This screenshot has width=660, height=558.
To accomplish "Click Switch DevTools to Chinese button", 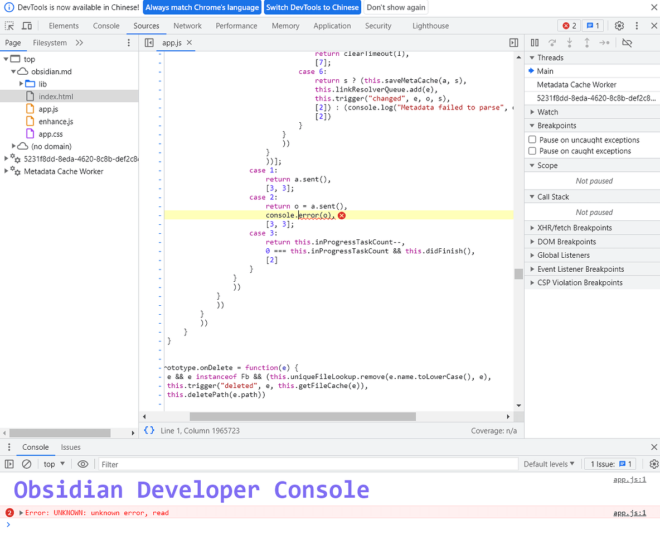I will tap(312, 7).
